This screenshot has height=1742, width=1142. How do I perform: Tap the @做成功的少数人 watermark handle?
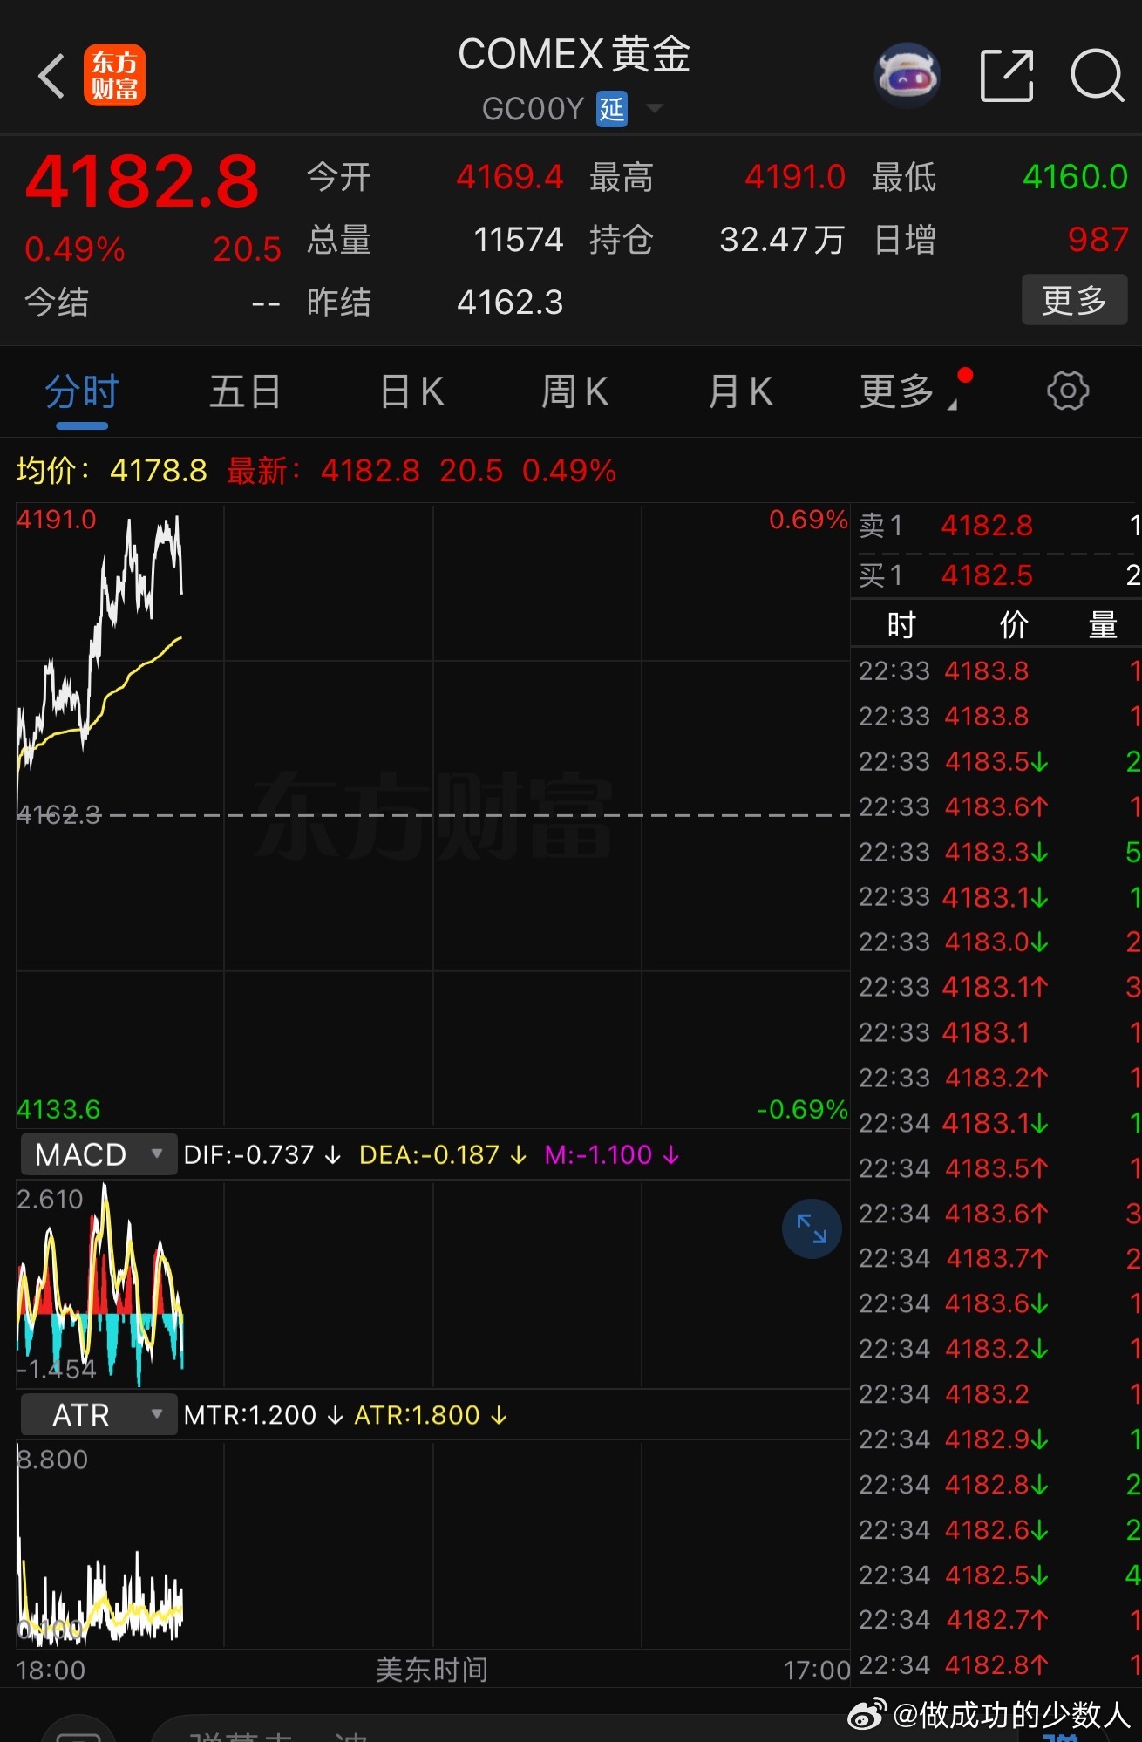(x=1011, y=1714)
